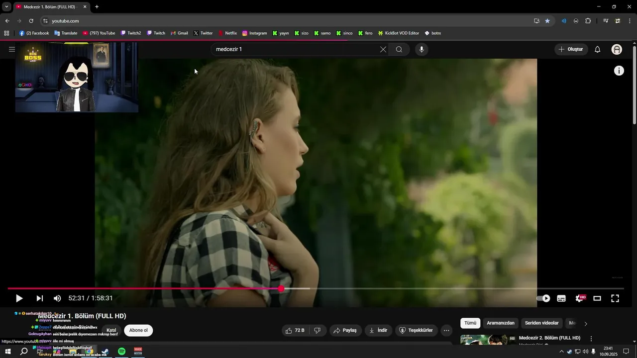Select the Tümü filter chip
This screenshot has height=358, width=637.
pyautogui.click(x=470, y=323)
